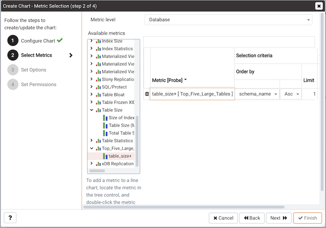This screenshot has width=326, height=228.
Task: Click the Table Size (MB) metric icon
Action: coord(105,126)
